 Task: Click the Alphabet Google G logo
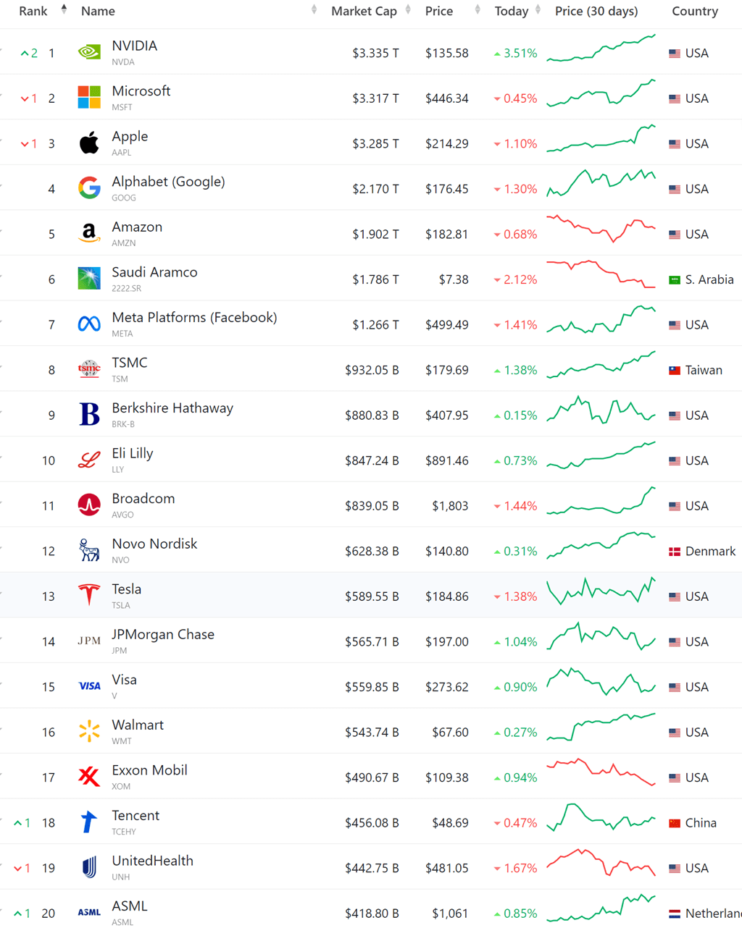tap(89, 188)
